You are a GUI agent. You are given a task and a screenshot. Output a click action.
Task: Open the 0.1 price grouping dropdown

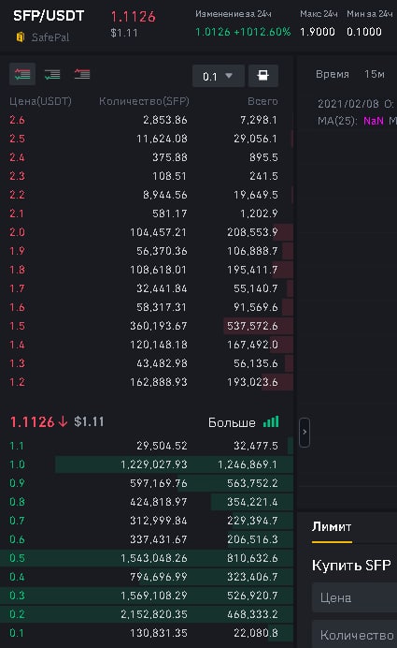tap(218, 76)
